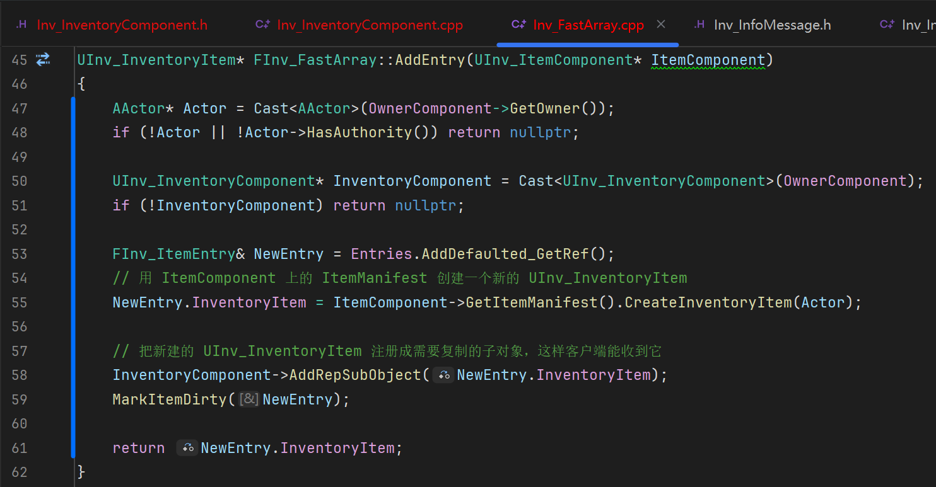
Task: Click the FInv_ItemEntry type on line 53
Action: click(x=174, y=254)
